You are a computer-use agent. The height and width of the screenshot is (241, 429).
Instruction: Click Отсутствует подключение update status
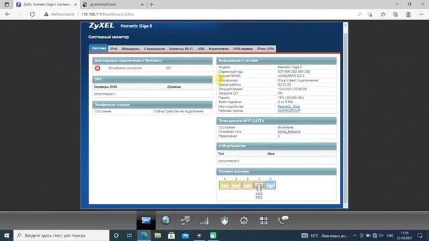click(298, 80)
